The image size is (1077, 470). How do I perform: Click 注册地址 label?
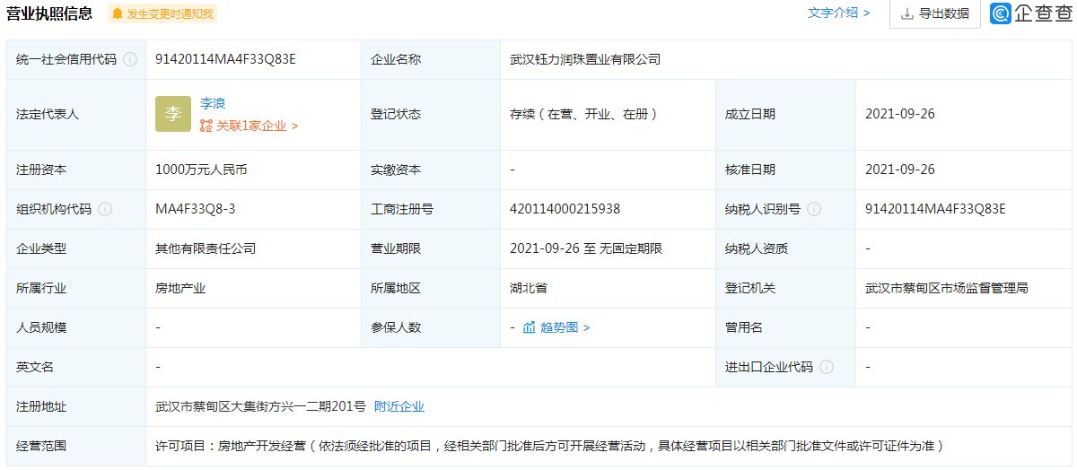point(41,406)
